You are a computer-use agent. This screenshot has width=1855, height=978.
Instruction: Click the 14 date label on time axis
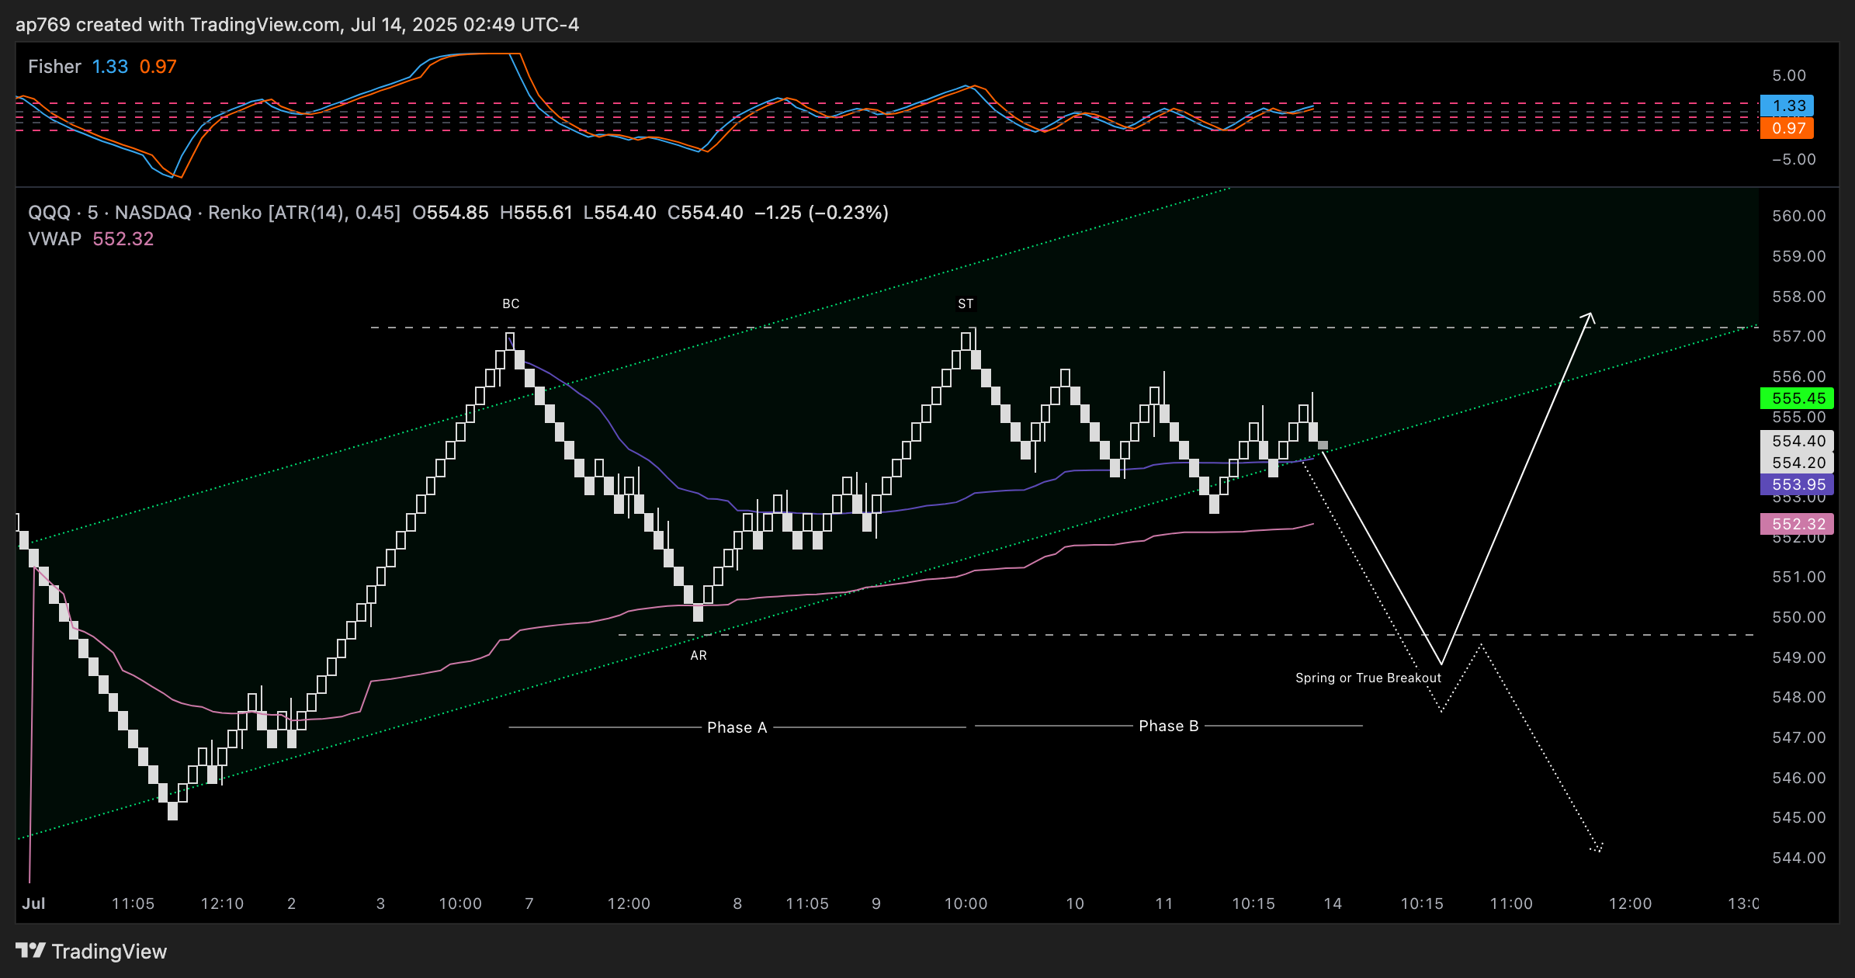[1333, 903]
